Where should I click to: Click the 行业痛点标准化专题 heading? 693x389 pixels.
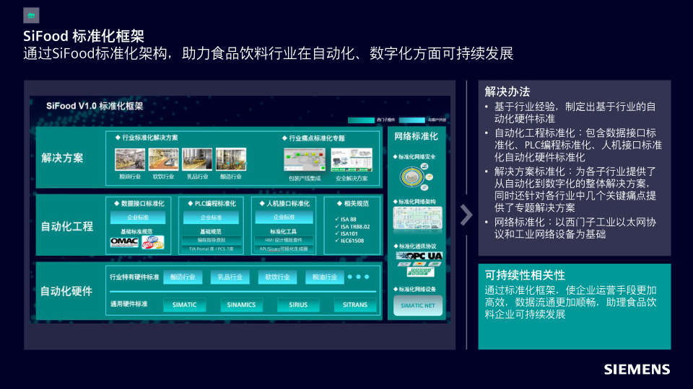(x=313, y=138)
